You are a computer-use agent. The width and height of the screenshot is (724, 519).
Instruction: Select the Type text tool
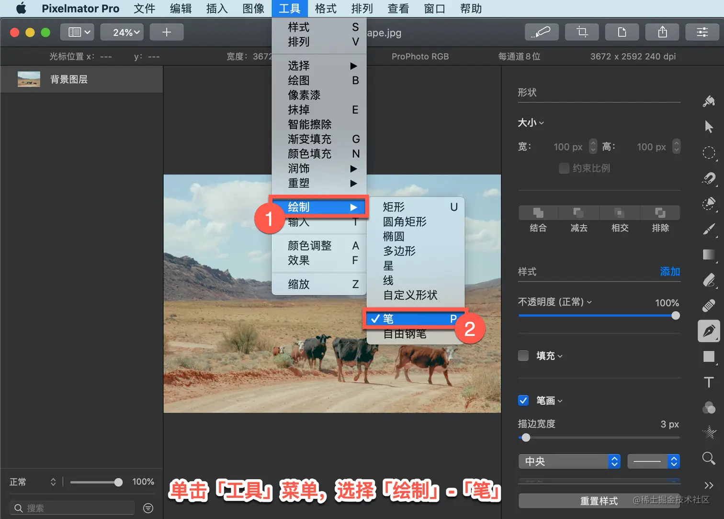pyautogui.click(x=709, y=382)
